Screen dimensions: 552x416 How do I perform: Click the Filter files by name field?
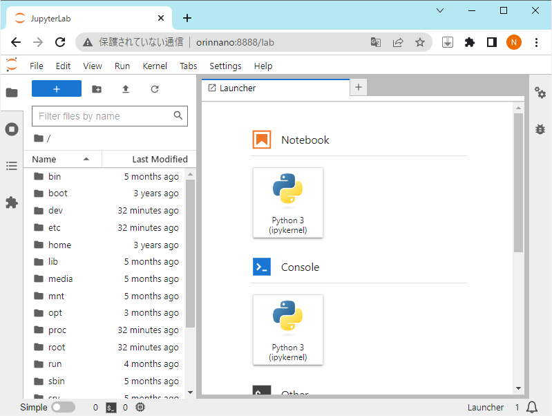pos(104,116)
